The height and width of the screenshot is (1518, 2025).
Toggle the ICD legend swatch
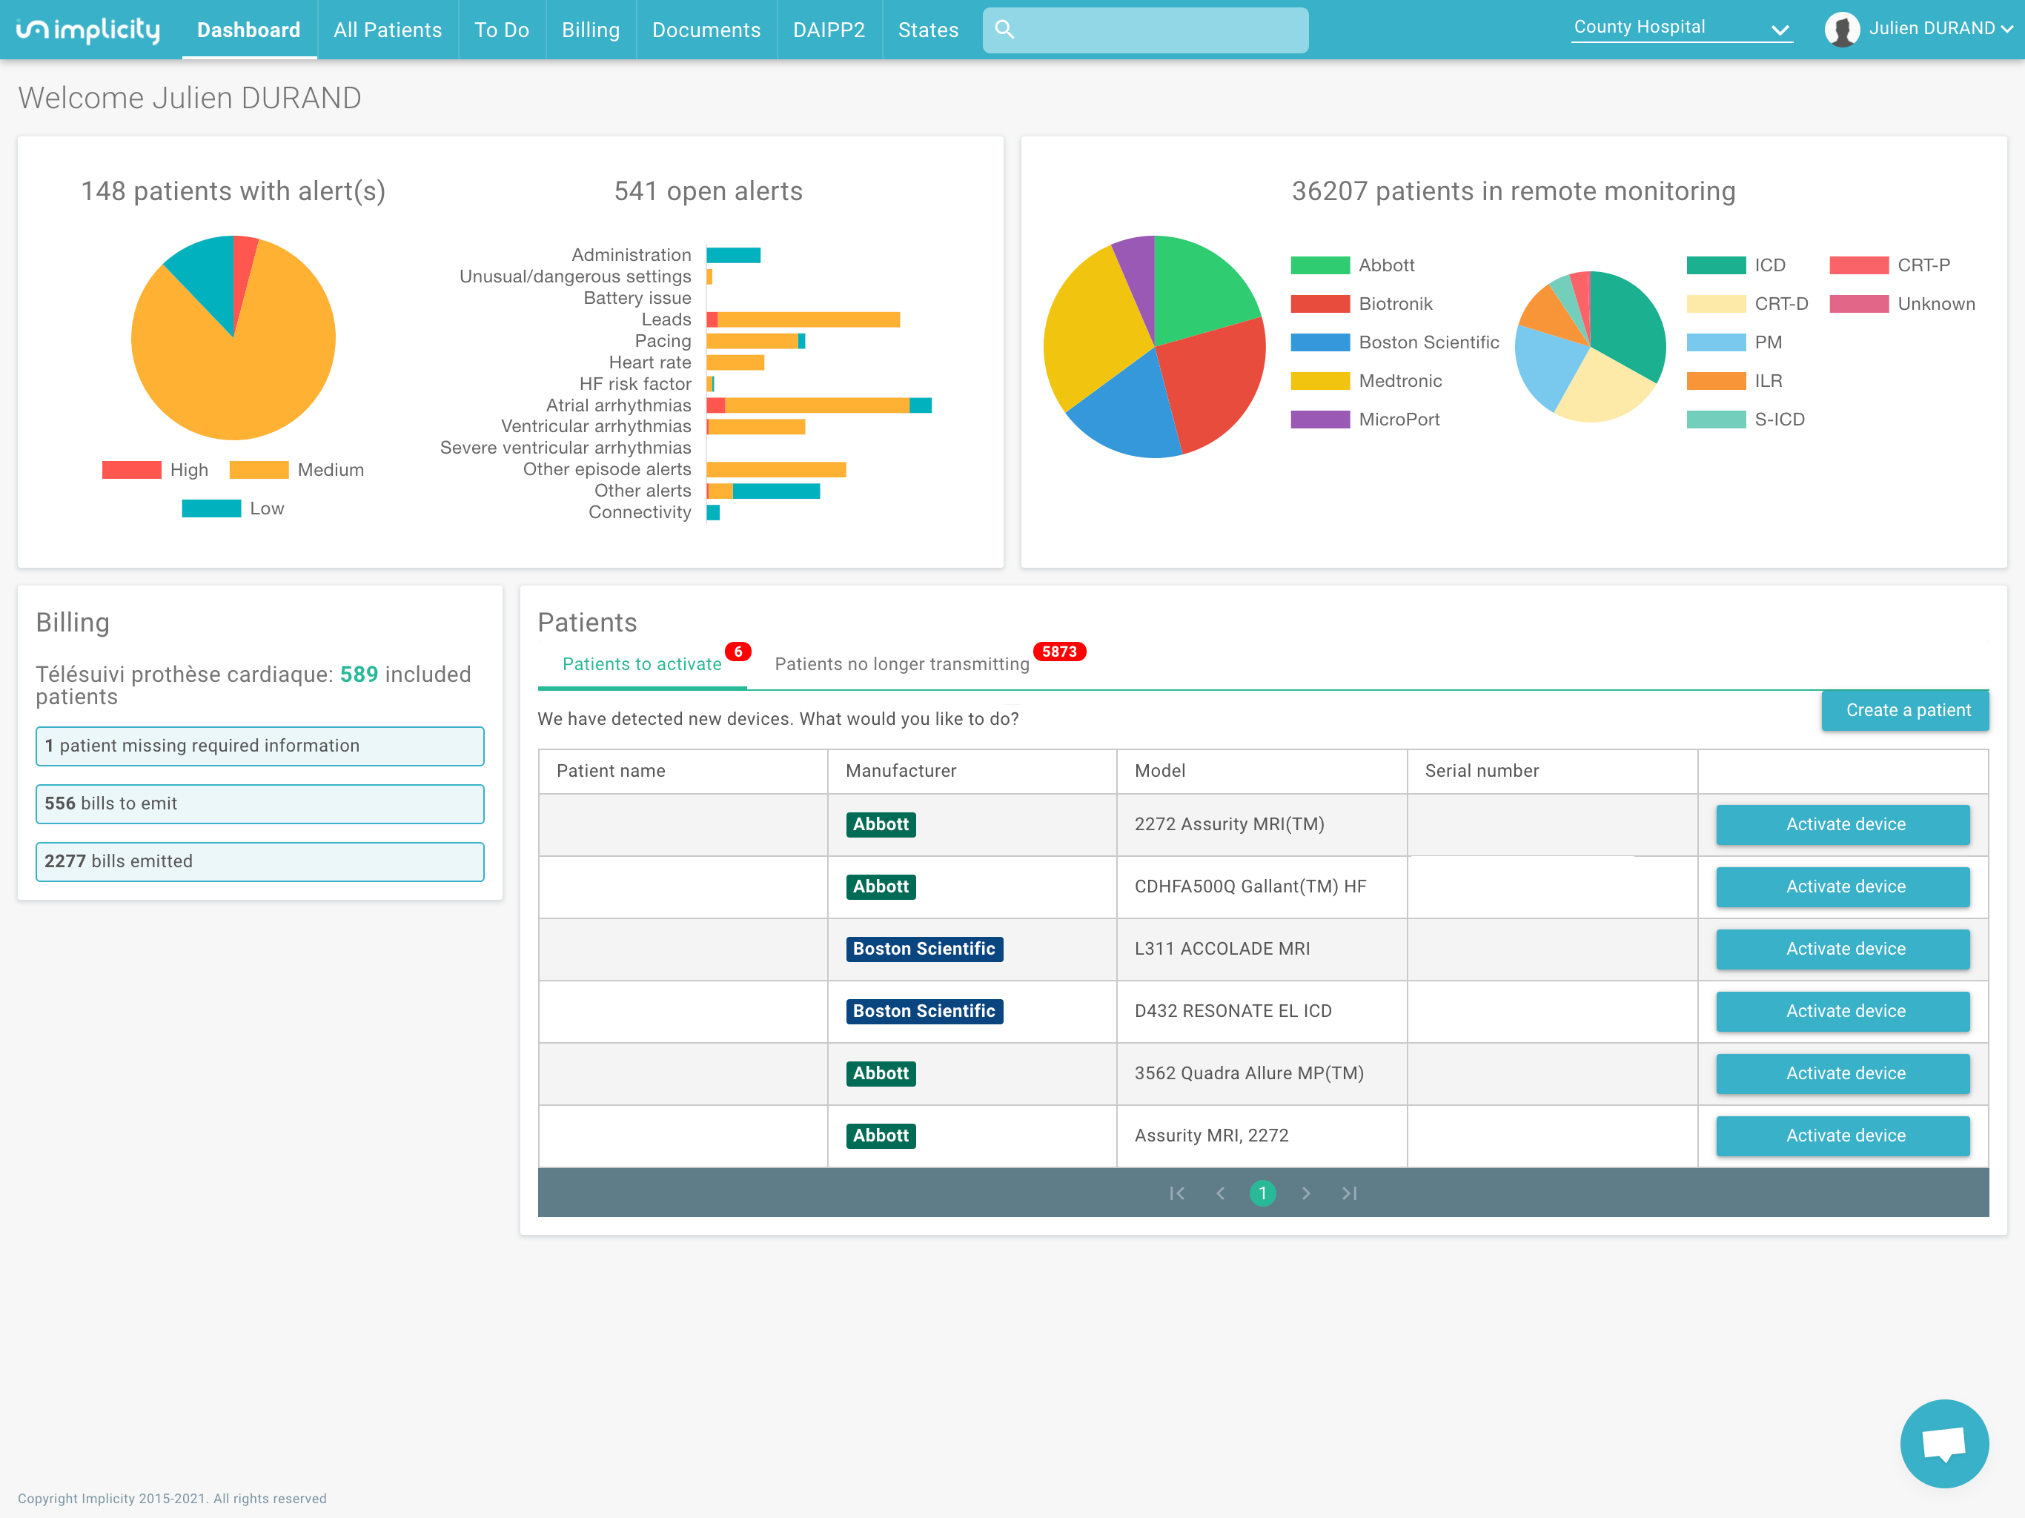1717,265
